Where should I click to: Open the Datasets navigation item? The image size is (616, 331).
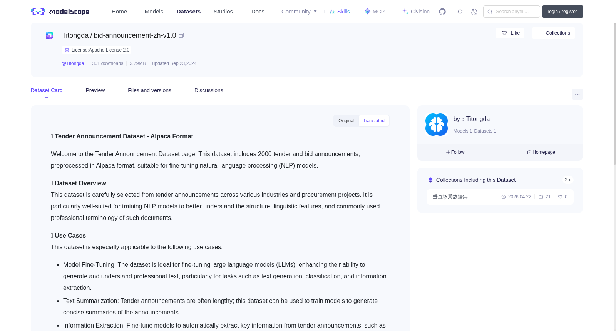click(x=189, y=12)
